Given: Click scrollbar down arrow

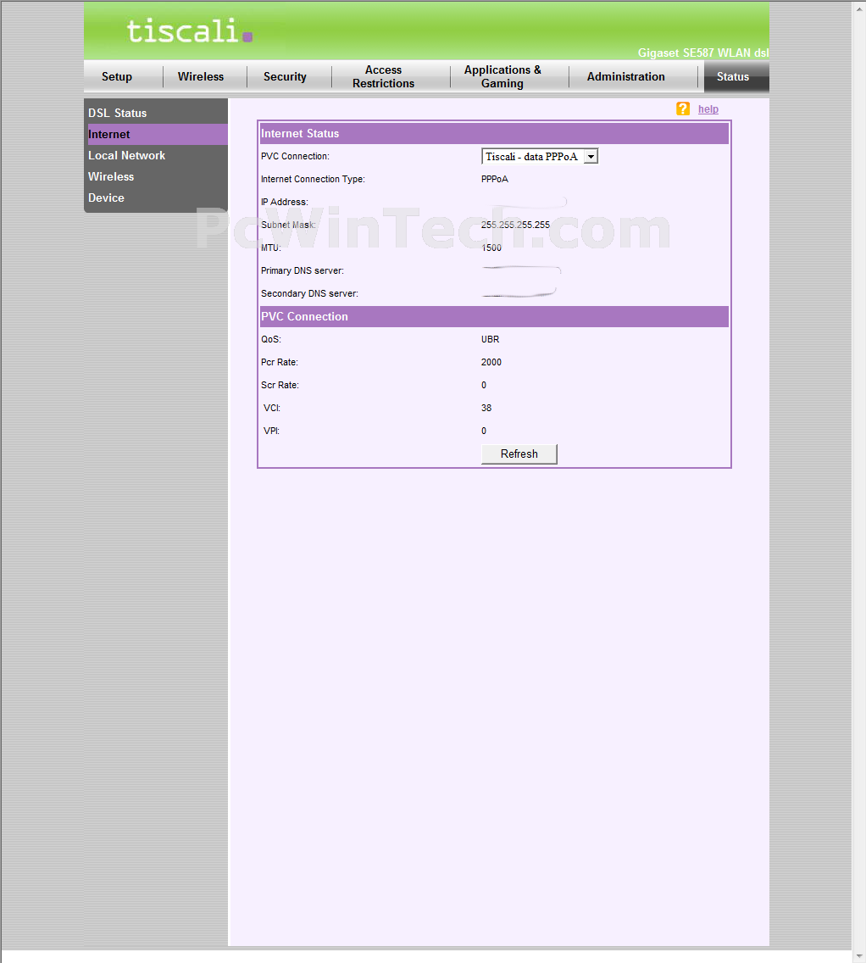Looking at the screenshot, I should [x=858, y=956].
